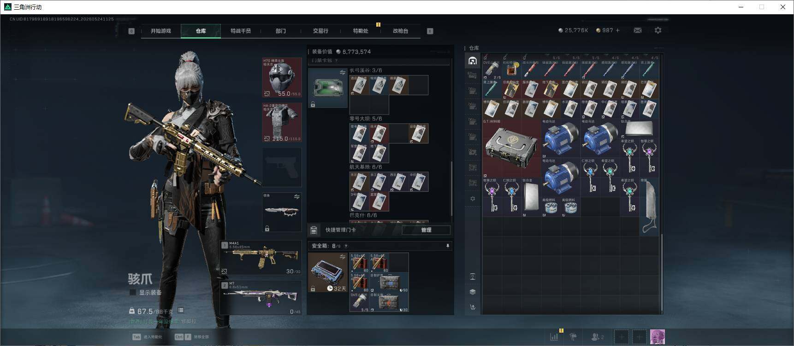Click the 零号大坝: 5/6 keycard header
The image size is (794, 346).
[x=366, y=119]
